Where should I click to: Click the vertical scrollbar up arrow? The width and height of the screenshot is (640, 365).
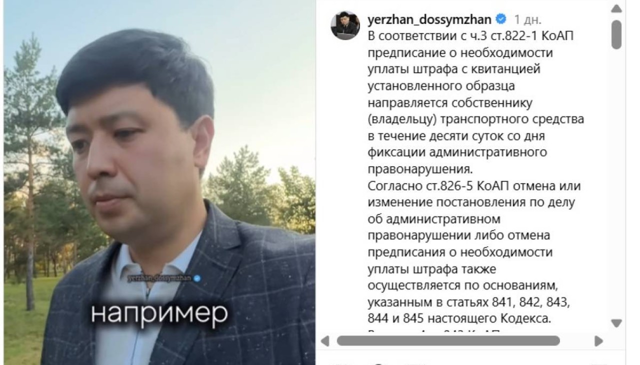point(616,8)
